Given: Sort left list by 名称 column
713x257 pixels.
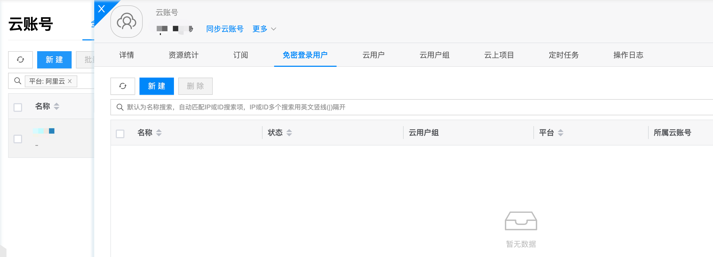Looking at the screenshot, I should 57,106.
